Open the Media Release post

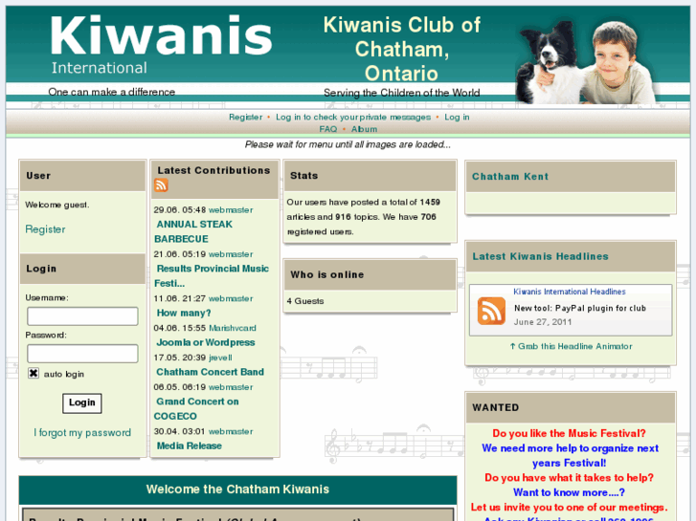pos(190,445)
